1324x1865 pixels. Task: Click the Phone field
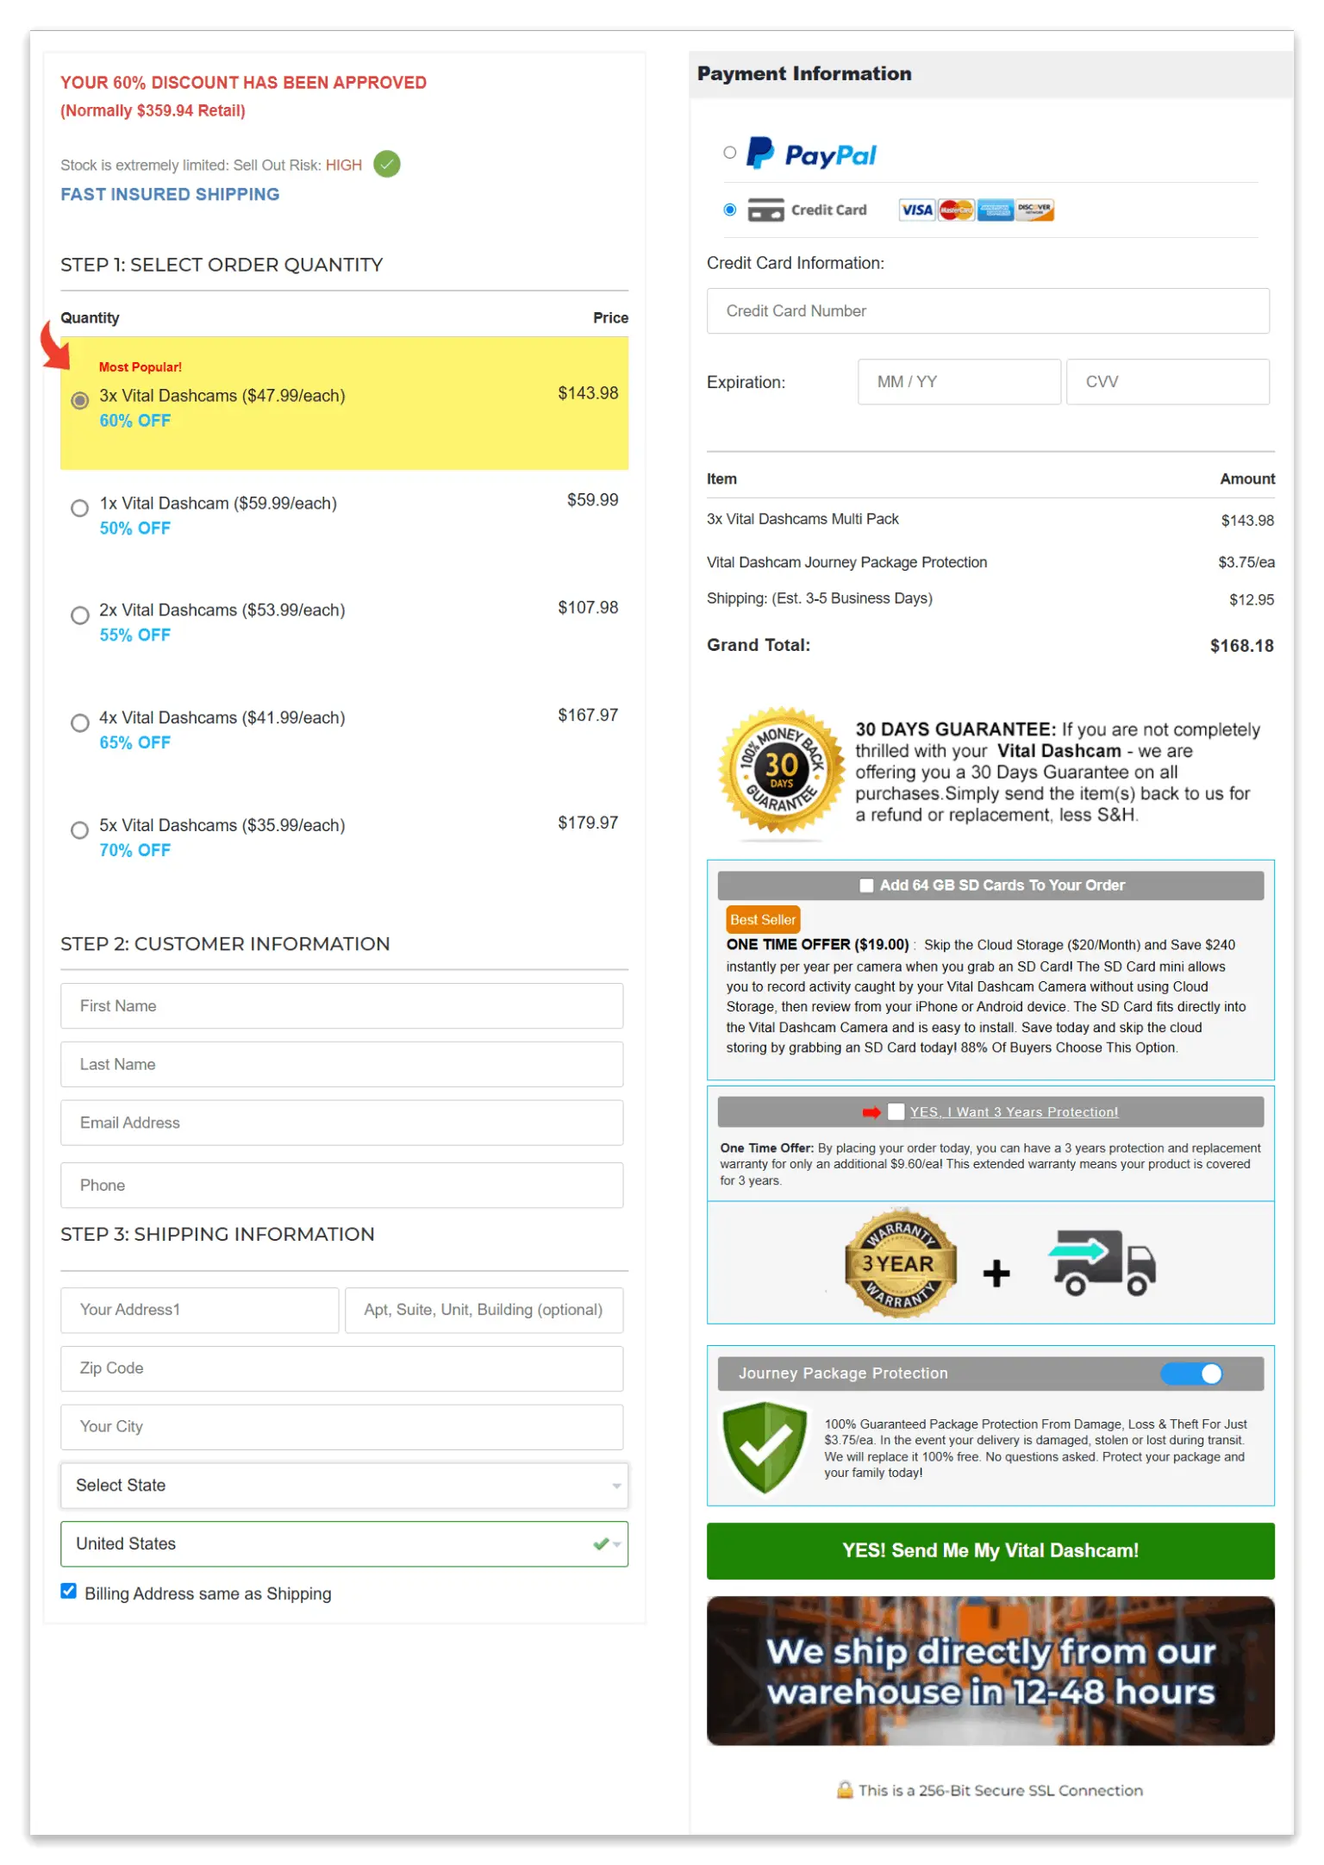tap(341, 1185)
